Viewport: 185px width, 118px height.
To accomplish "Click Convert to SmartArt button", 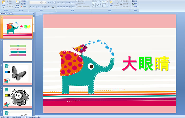I will pyautogui.click(x=83, y=6).
